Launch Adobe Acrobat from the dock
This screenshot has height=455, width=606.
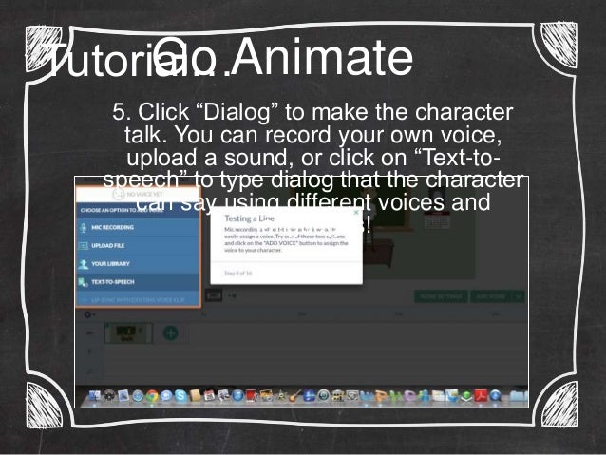[481, 395]
